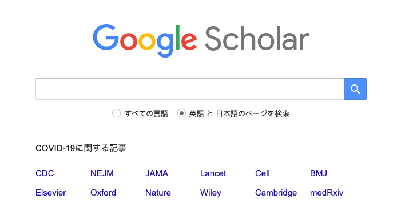Image resolution: width=397 pixels, height=215 pixels.
Task: Visit the Elsevier link
Action: click(51, 193)
